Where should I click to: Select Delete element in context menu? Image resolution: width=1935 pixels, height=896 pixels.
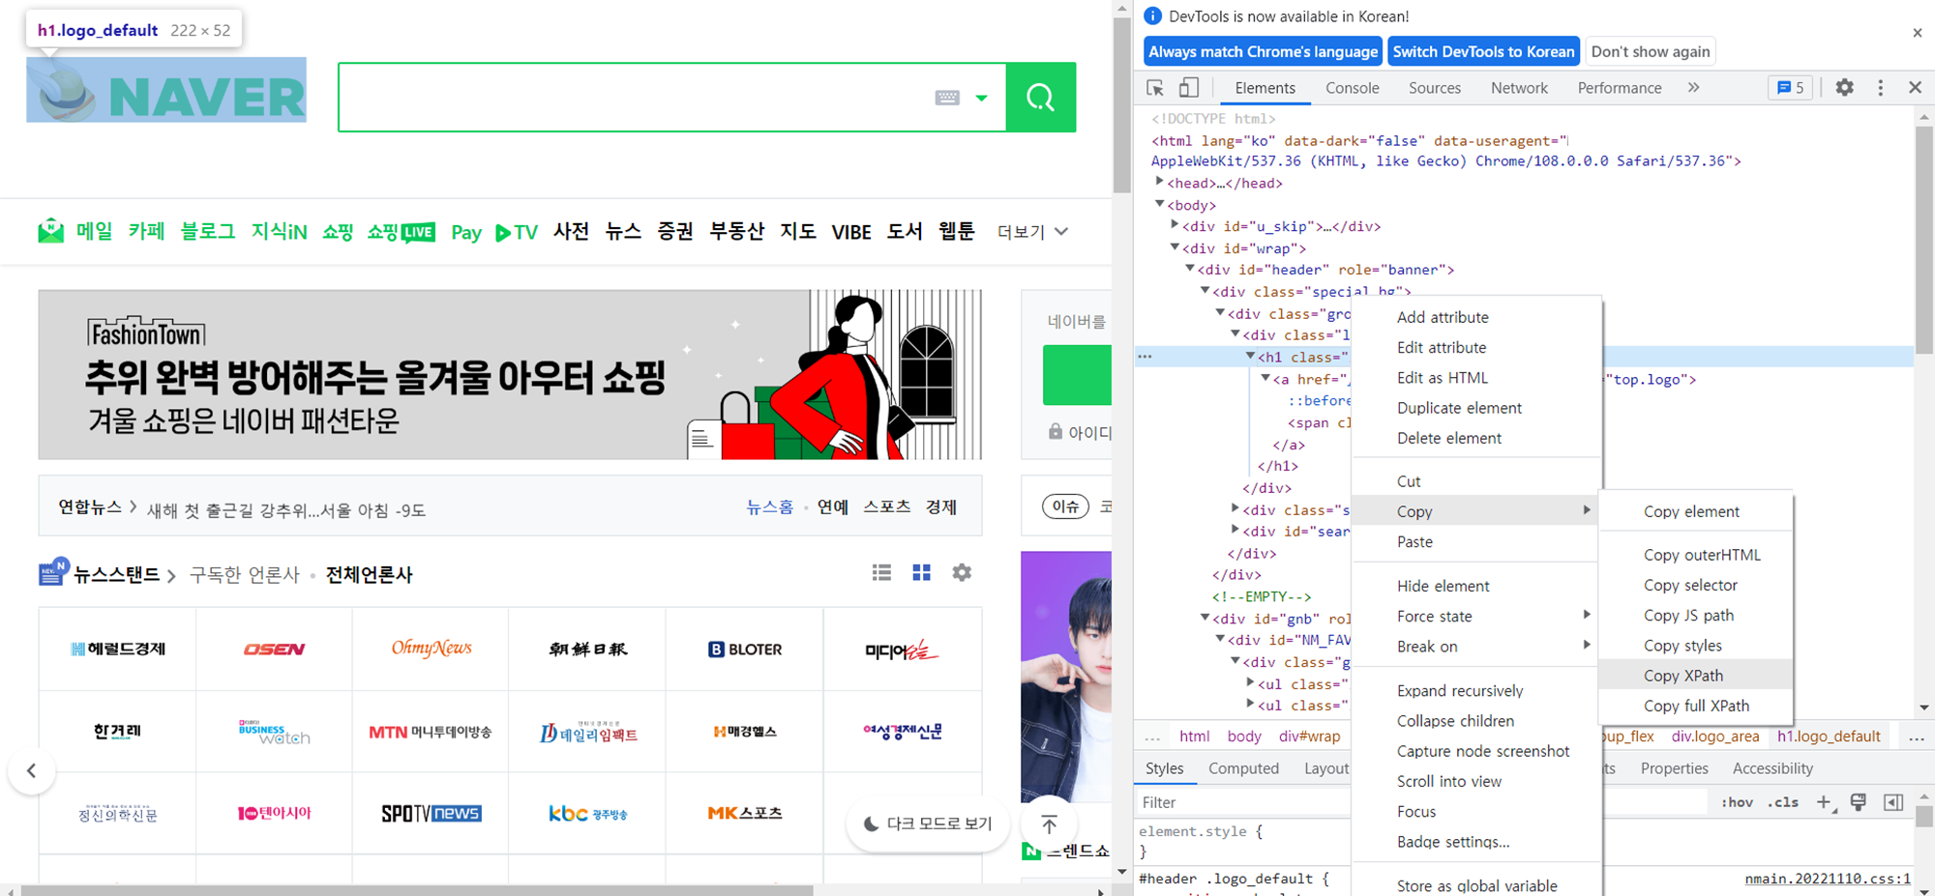coord(1476,438)
